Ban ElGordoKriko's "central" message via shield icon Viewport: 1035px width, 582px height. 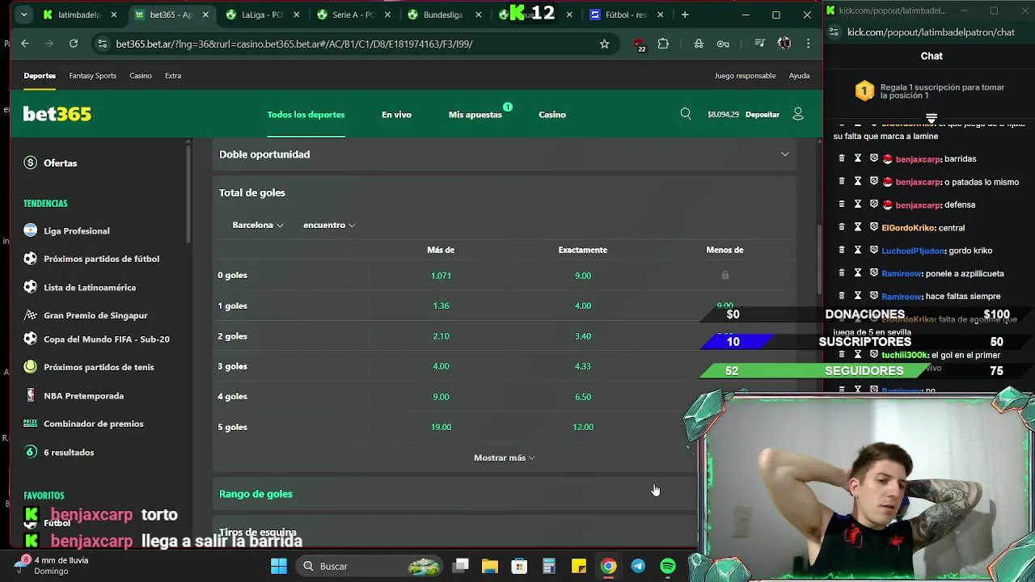[x=874, y=227]
